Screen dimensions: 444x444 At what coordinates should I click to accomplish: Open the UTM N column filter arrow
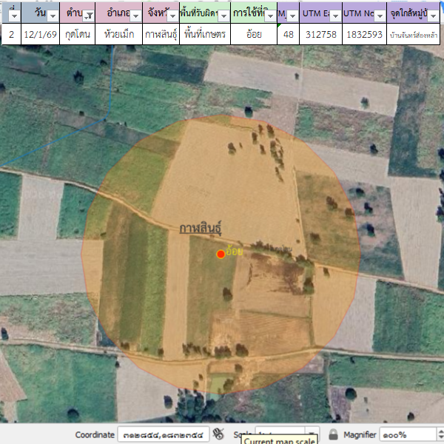(x=378, y=15)
